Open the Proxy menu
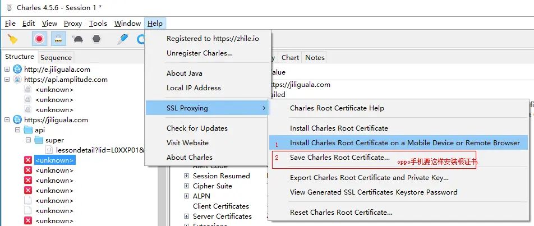The image size is (534, 226). pyautogui.click(x=73, y=24)
